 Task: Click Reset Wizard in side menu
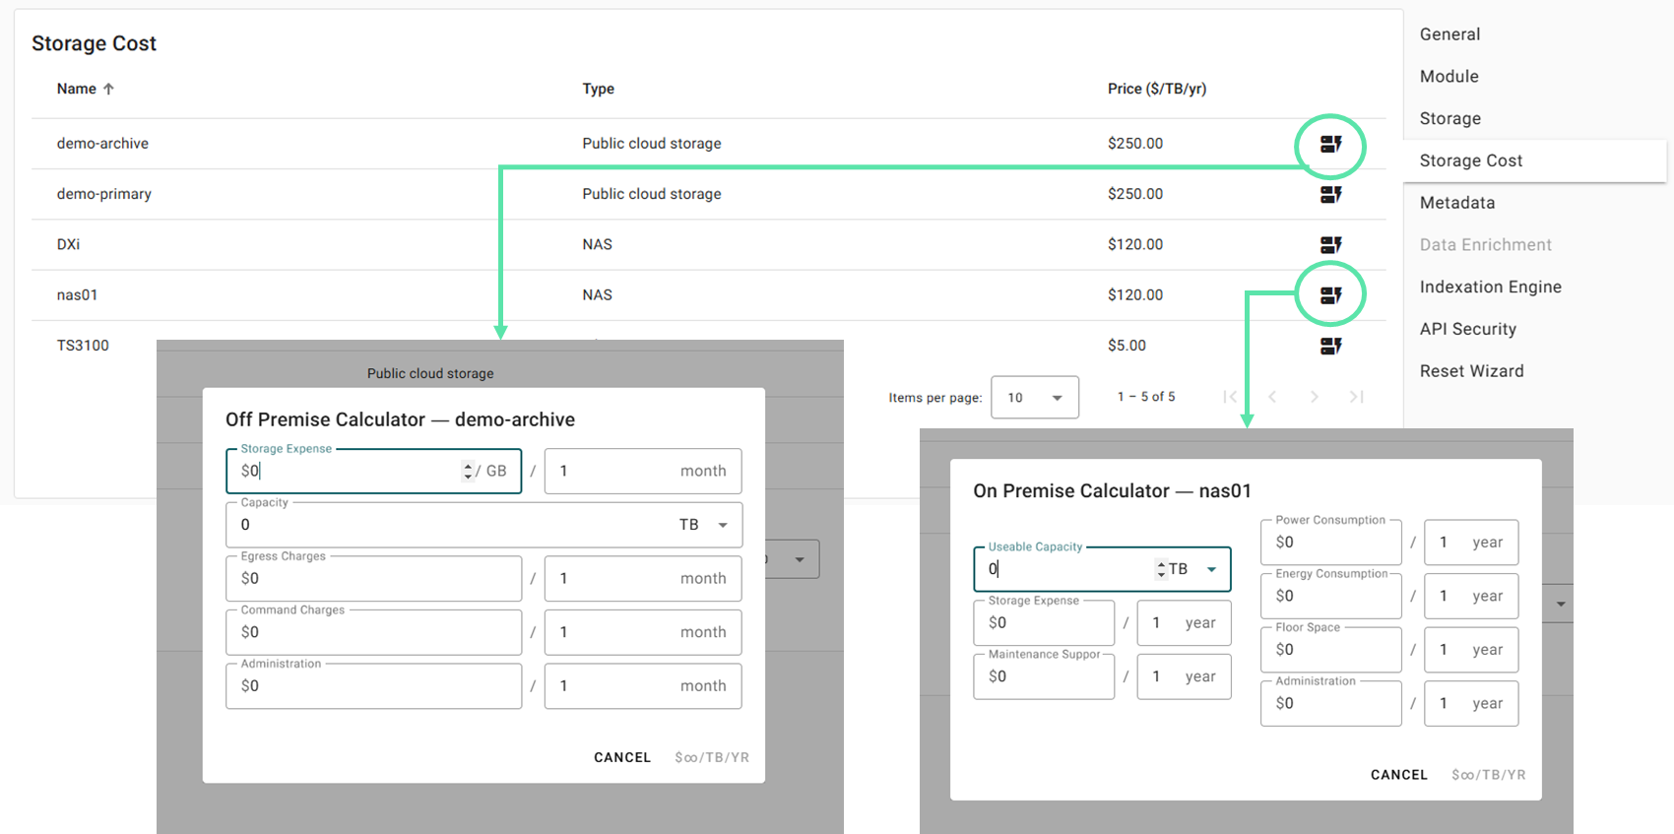[1471, 371]
